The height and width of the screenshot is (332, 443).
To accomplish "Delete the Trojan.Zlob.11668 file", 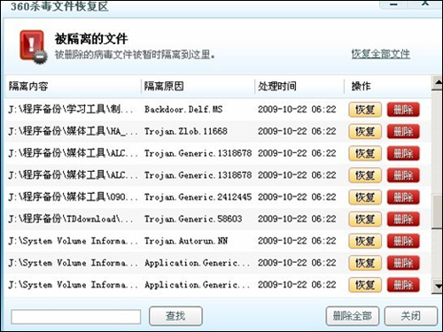I will pyautogui.click(x=403, y=132).
